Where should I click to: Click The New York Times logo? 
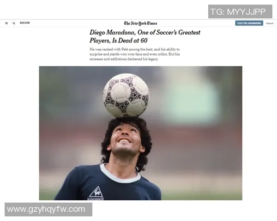(x=140, y=23)
